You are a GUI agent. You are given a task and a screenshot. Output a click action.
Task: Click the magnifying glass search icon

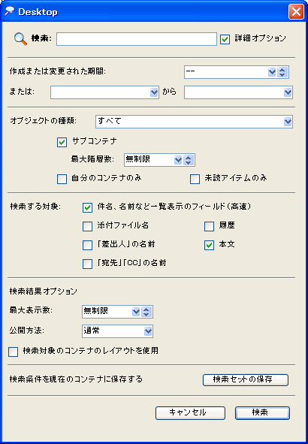(20, 39)
